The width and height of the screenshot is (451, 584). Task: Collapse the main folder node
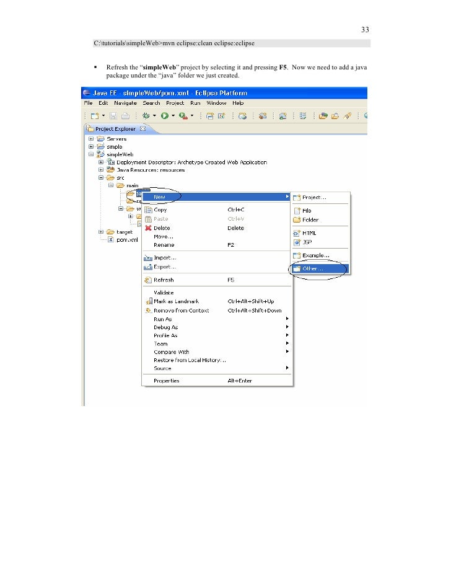[x=111, y=185]
